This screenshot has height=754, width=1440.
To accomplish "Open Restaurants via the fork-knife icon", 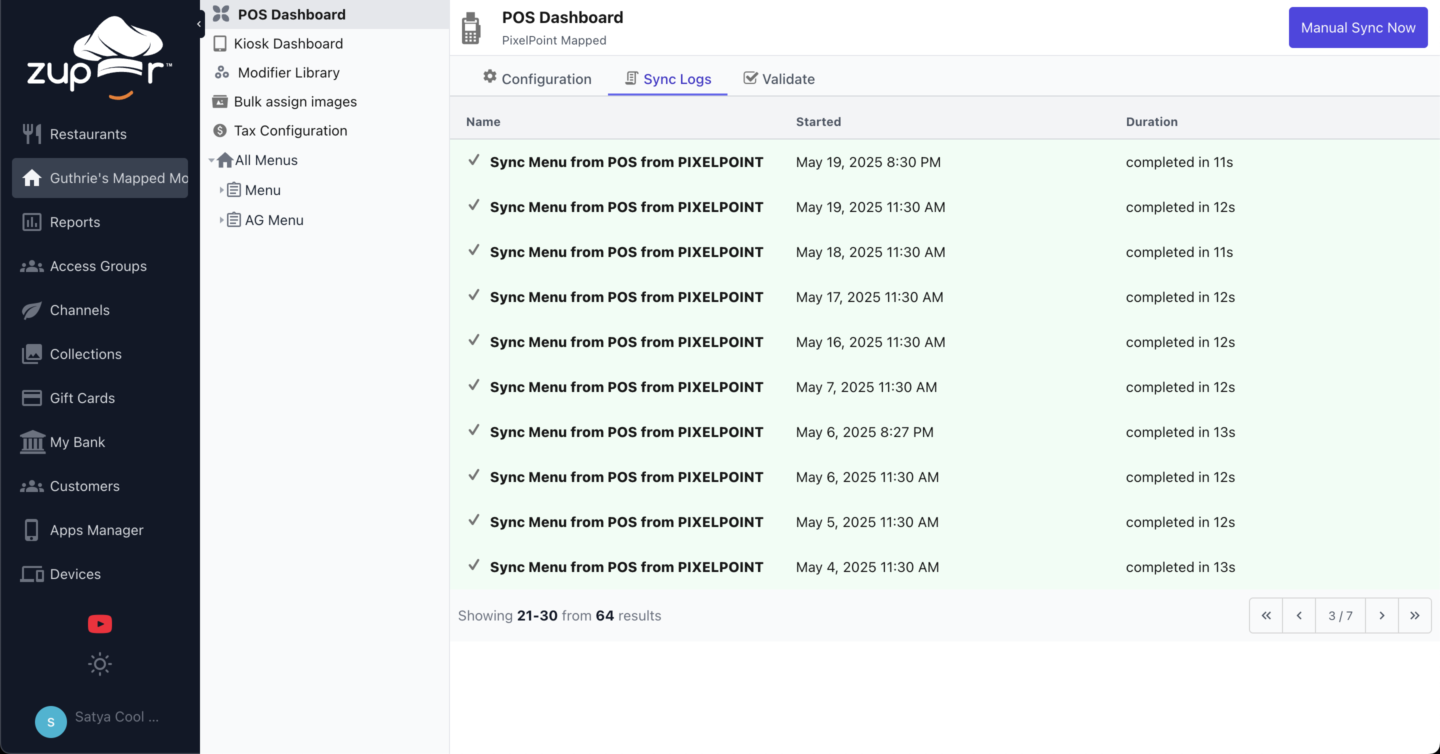I will (32, 134).
